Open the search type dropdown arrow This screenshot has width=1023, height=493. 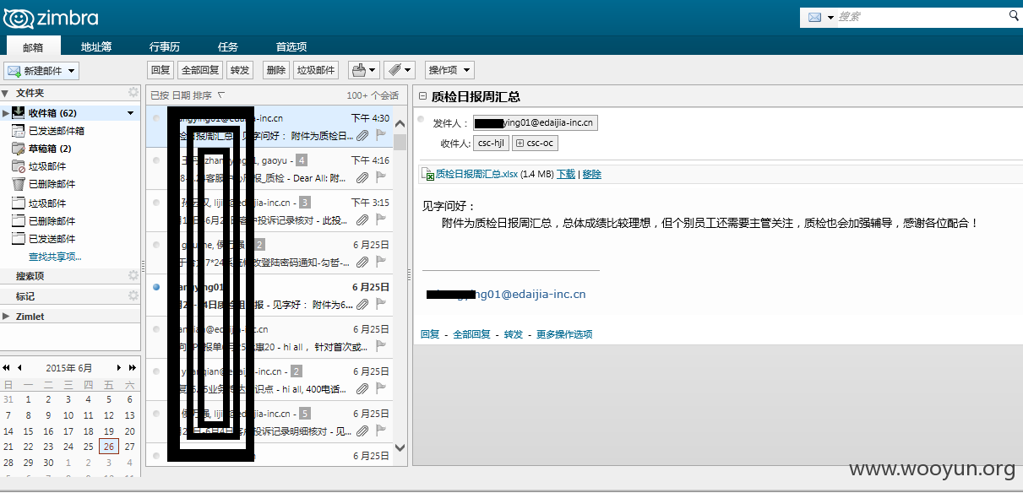point(830,17)
